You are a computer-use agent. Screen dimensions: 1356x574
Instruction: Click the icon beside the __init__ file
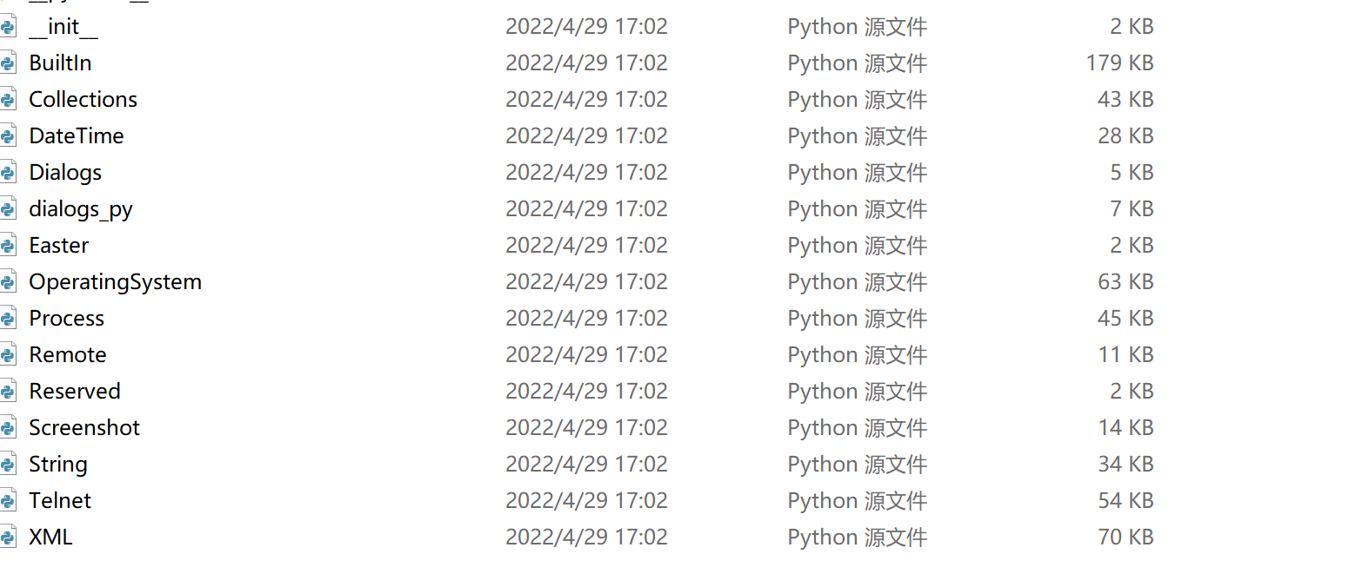click(x=8, y=27)
